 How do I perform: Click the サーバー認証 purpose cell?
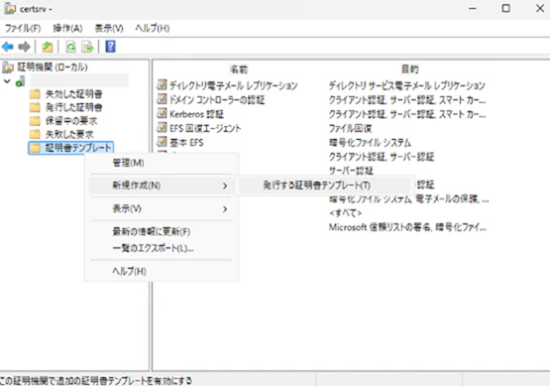click(x=351, y=171)
